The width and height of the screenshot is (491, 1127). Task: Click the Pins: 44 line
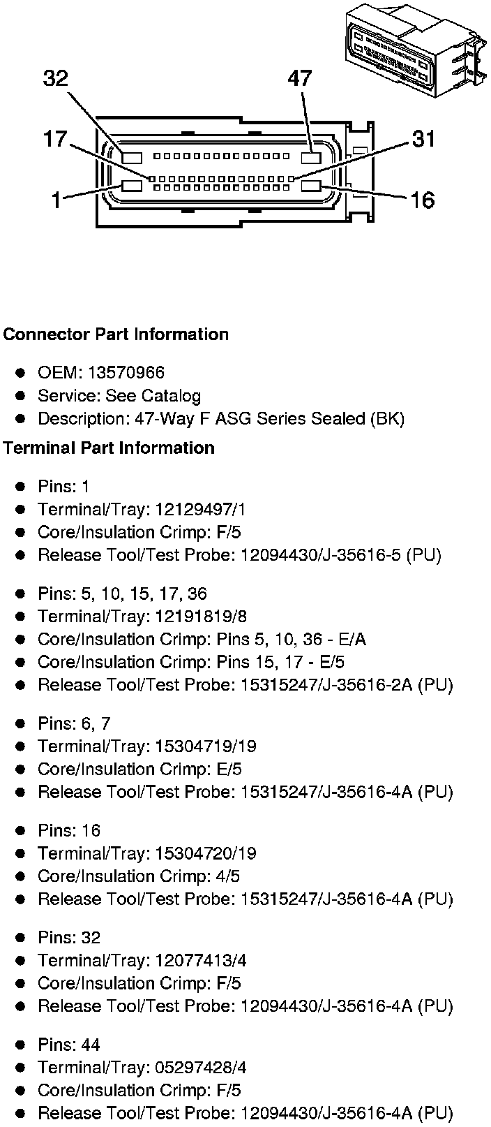pyautogui.click(x=69, y=1045)
